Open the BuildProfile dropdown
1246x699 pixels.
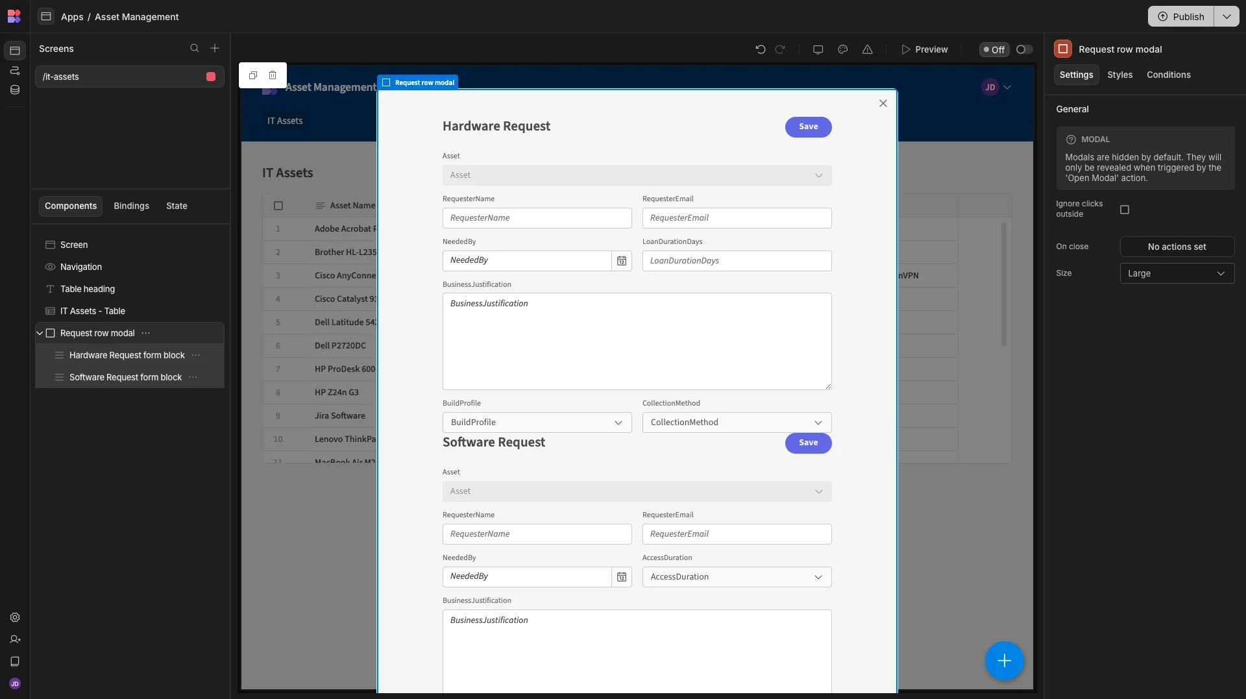[537, 423]
